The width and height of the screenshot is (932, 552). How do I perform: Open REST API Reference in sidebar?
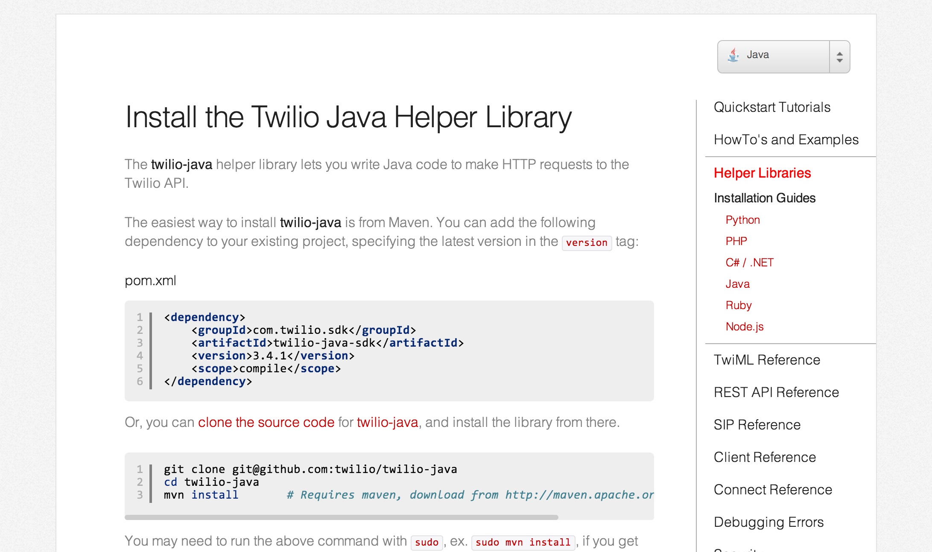[776, 392]
